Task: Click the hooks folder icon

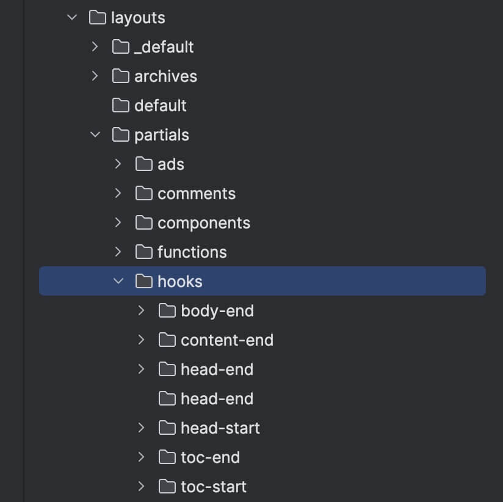Action: (x=143, y=281)
